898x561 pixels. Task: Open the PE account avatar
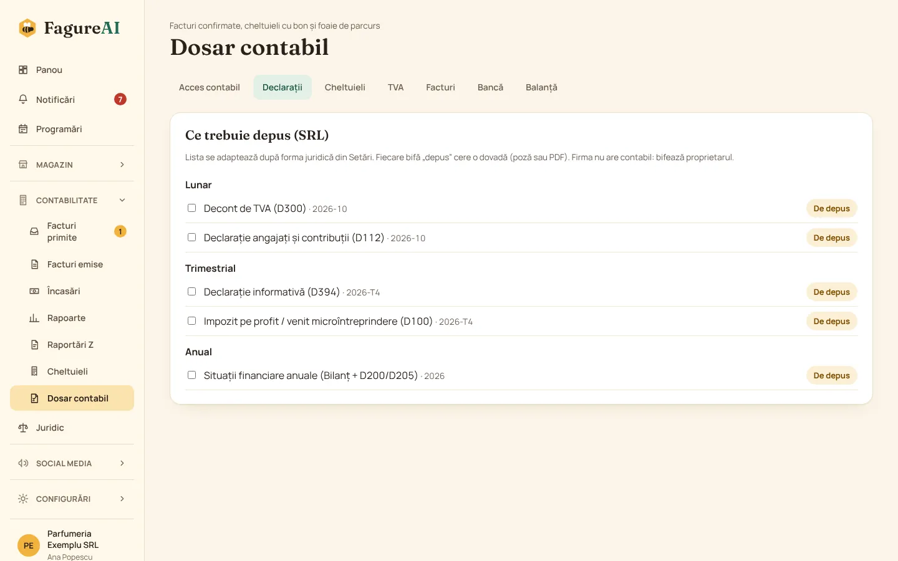(29, 545)
